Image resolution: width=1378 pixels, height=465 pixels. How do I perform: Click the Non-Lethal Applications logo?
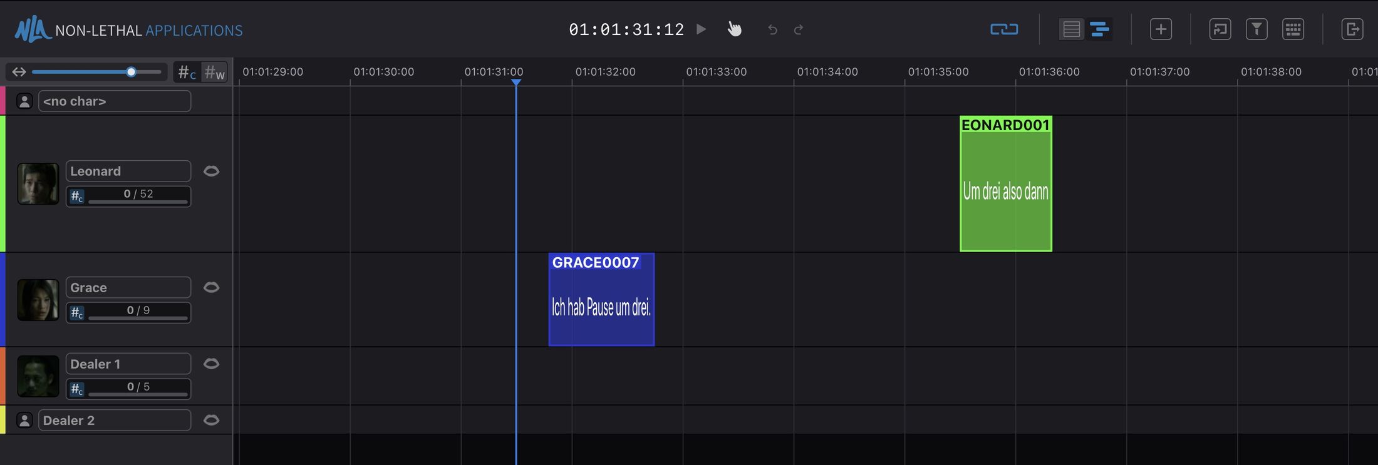[128, 29]
